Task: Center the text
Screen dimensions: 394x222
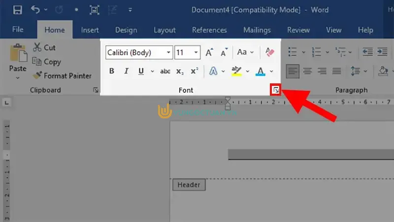Action: pos(307,71)
